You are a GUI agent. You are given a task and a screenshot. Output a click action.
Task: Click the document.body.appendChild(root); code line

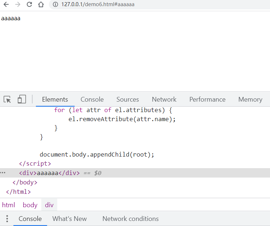(97, 154)
